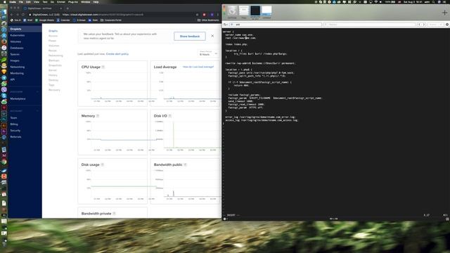
Task: Select the History droplet tab
Action: 53,75
